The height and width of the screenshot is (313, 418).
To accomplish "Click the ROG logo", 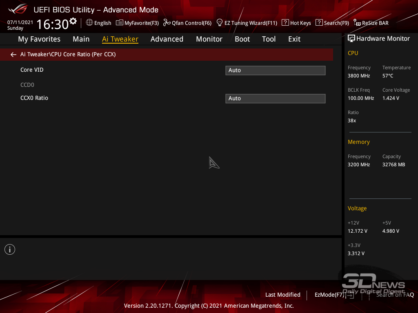I will point(18,9).
